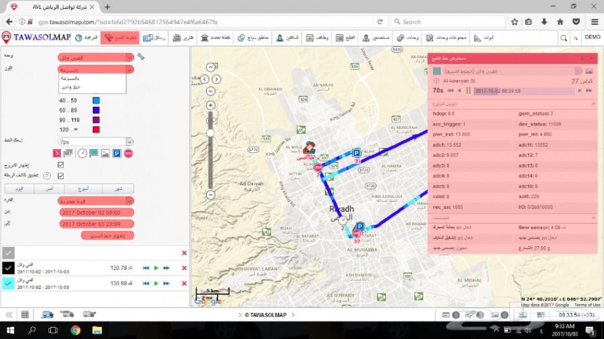The height and width of the screenshot is (339, 604).
Task: Select the Week period button
Action: coord(84,189)
